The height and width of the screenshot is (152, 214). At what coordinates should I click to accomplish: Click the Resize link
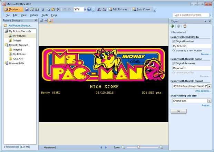click(x=206, y=106)
